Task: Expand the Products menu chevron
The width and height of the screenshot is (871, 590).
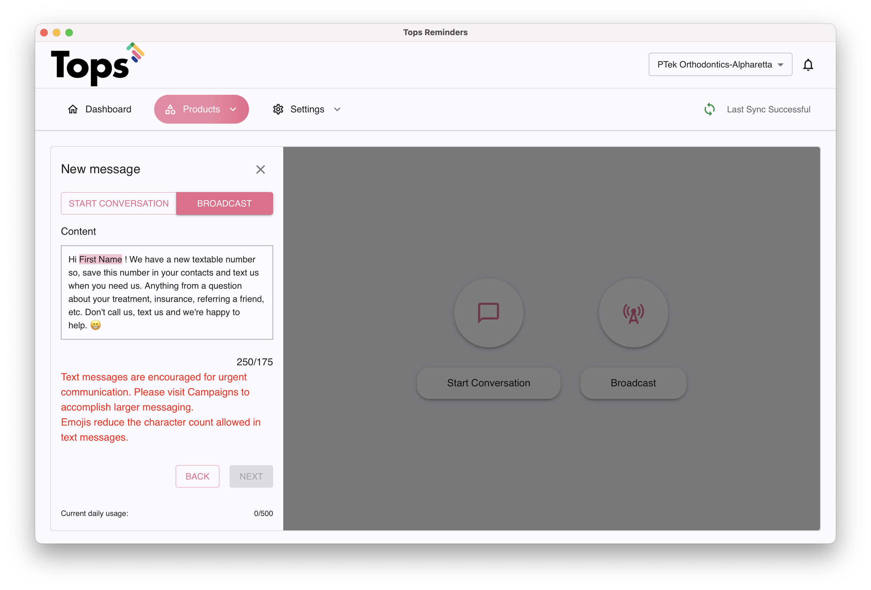Action: pyautogui.click(x=233, y=110)
